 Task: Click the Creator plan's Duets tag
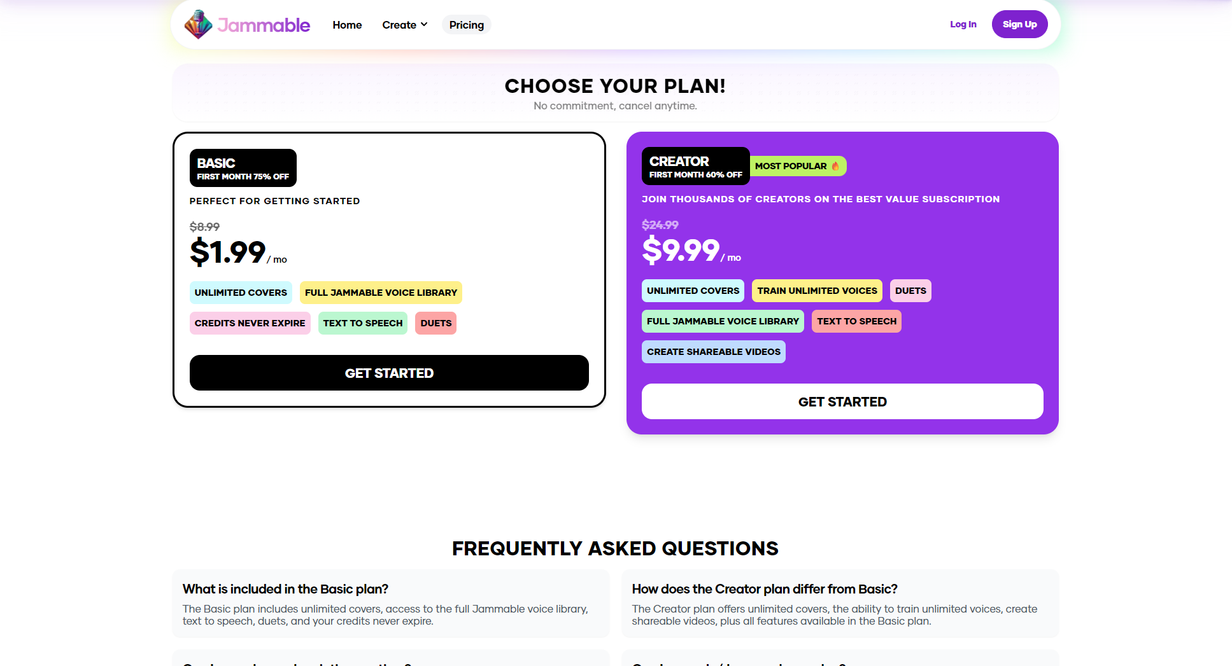pyautogui.click(x=910, y=291)
